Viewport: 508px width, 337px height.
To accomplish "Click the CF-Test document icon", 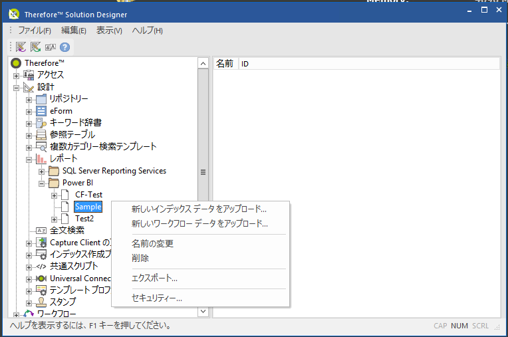I will tap(65, 195).
